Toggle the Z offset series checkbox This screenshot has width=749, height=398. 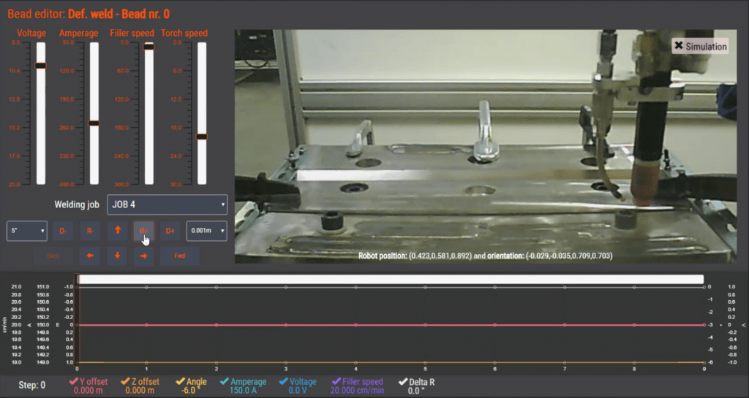(x=125, y=381)
